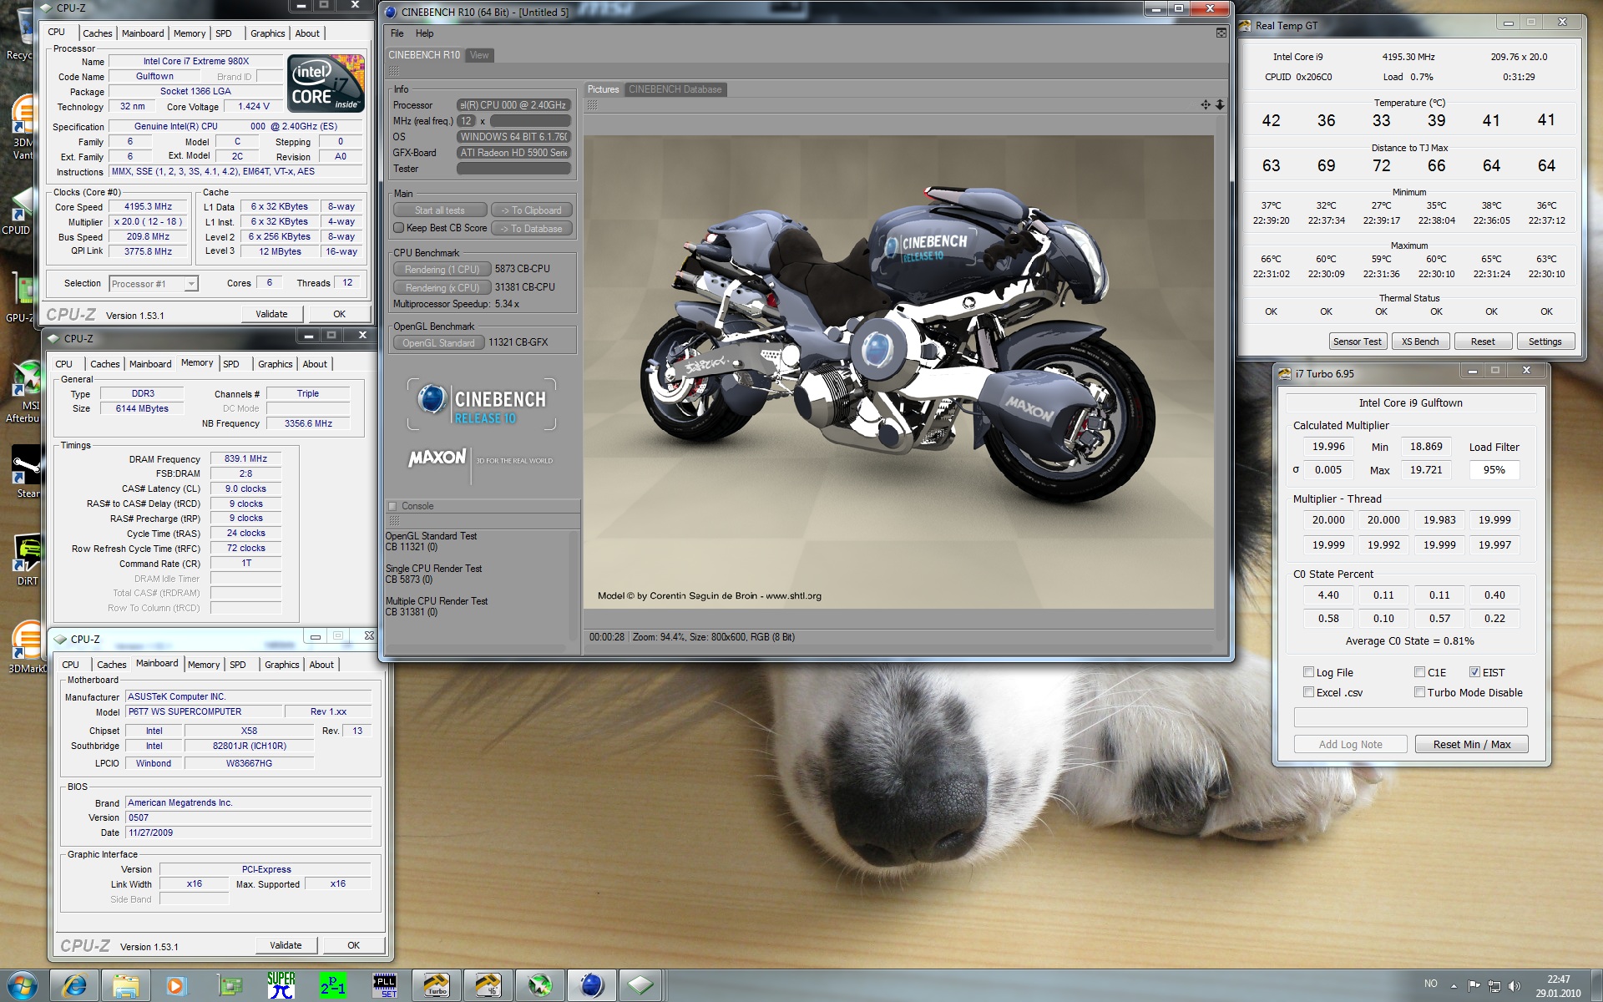Open Processor #1 selection dropdown in CPU-Z
This screenshot has width=1603, height=1002.
[154, 284]
